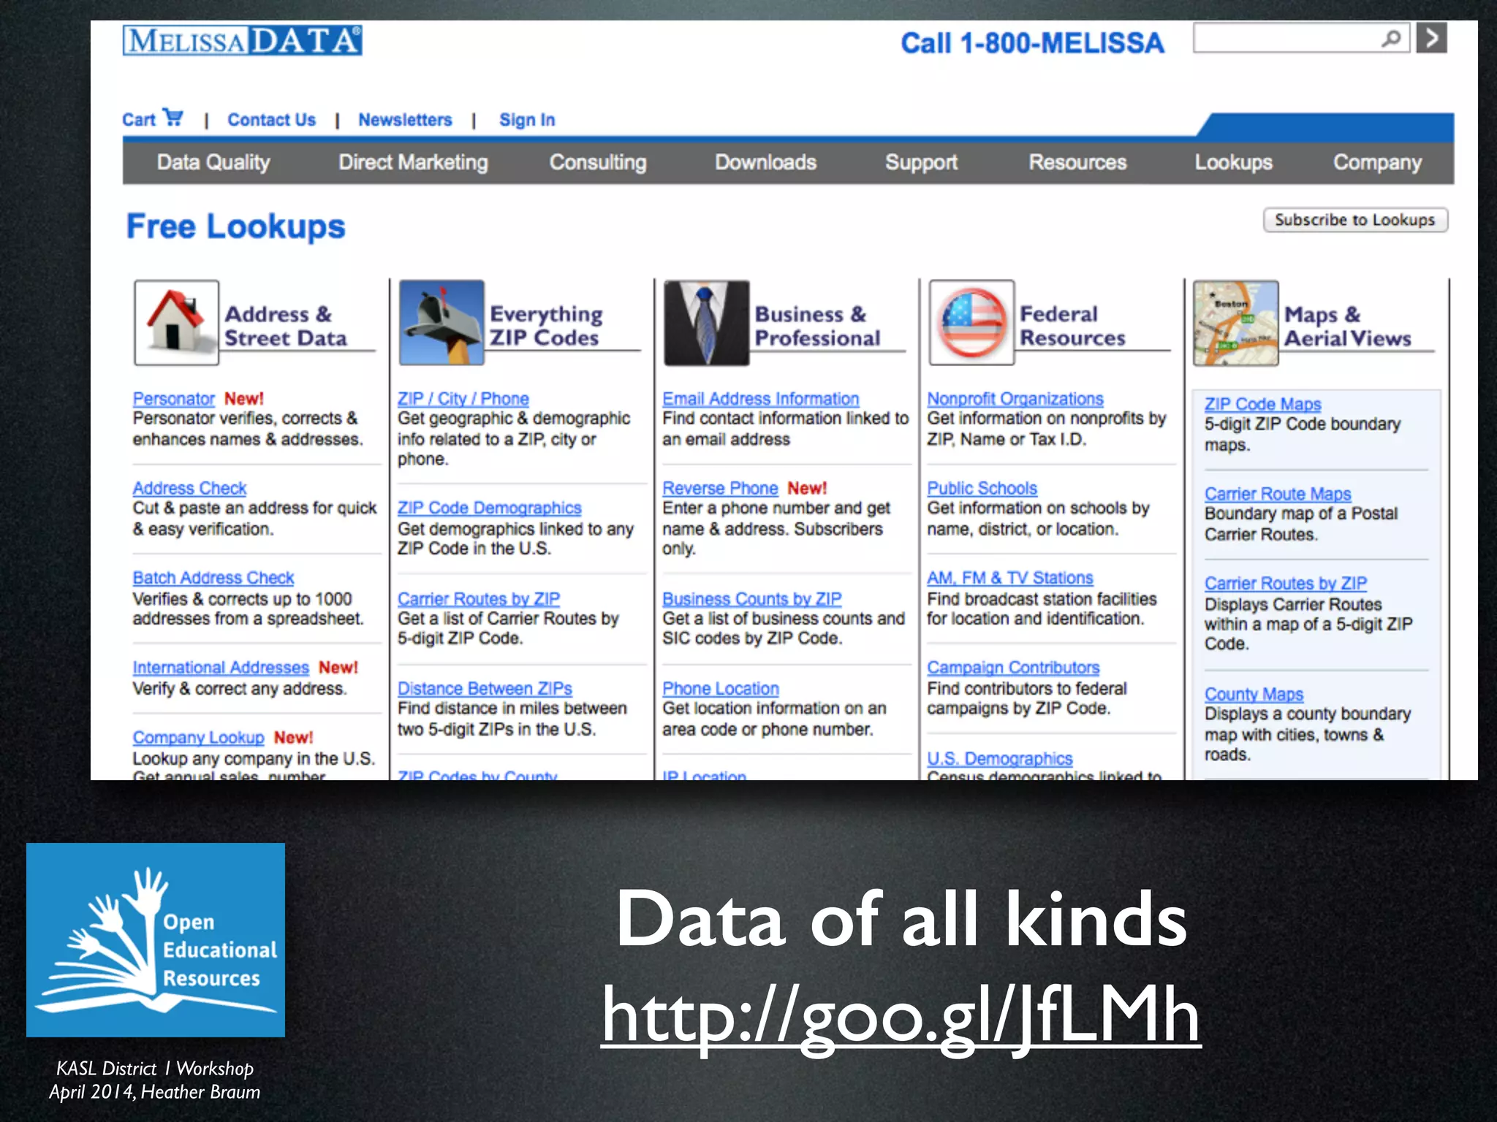
Task: Open the goo.gl/JfLMh short URL
Action: tap(901, 1014)
